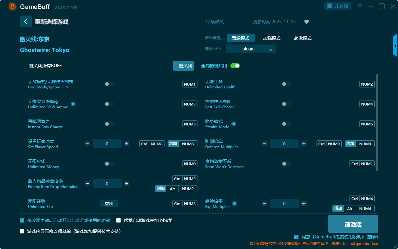Toggle God Mode/Ignore Hits switch
The height and width of the screenshot is (249, 398).
coord(109,84)
